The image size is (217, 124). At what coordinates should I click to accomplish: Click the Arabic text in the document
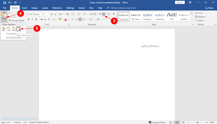[150, 46]
